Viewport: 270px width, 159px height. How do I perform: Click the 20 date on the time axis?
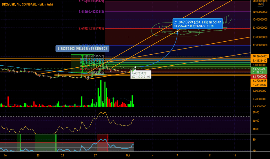pos(38,156)
